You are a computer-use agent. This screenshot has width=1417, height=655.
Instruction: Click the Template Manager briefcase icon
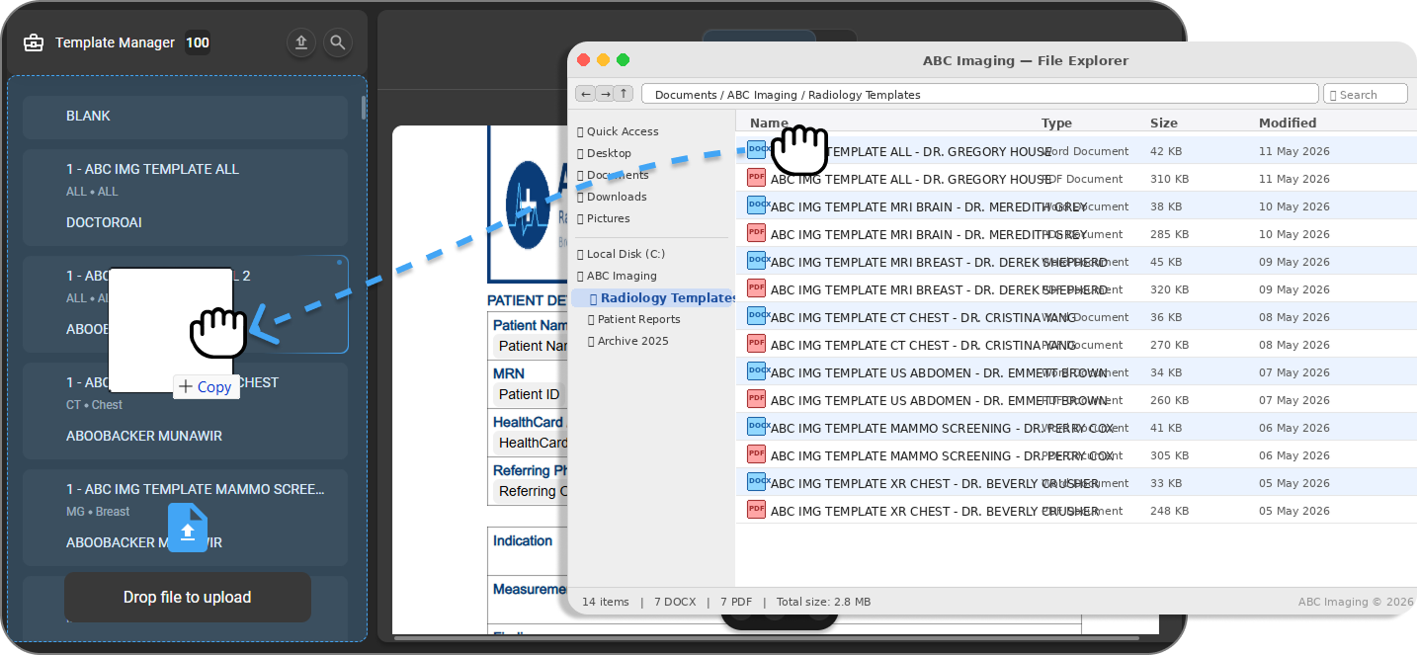[x=34, y=42]
